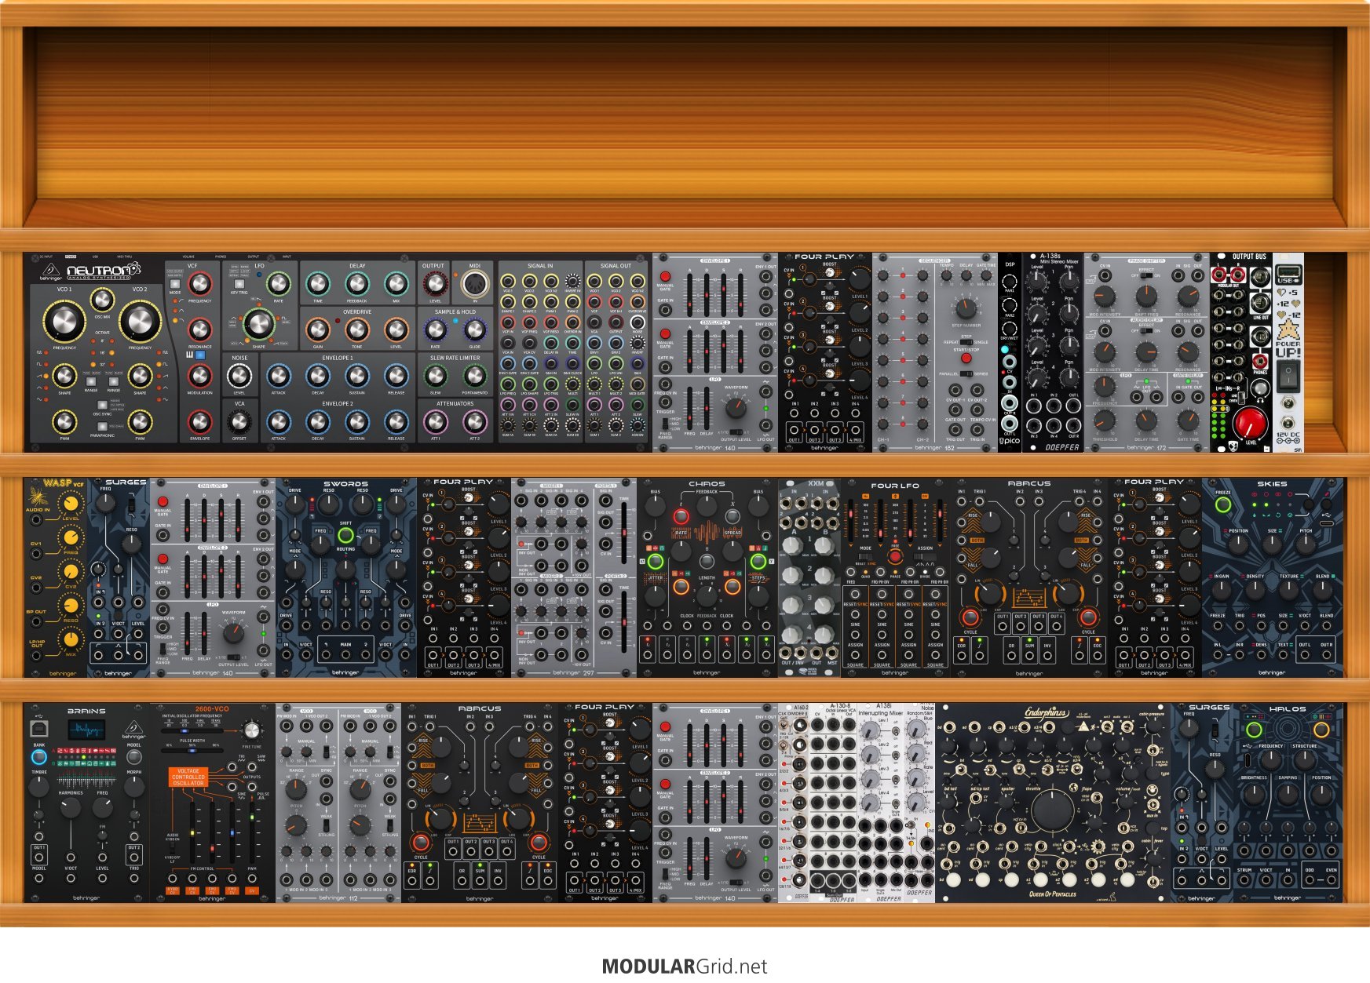Click the Neutron Envelope 1 Attack knob
The height and width of the screenshot is (983, 1370).
point(278,377)
